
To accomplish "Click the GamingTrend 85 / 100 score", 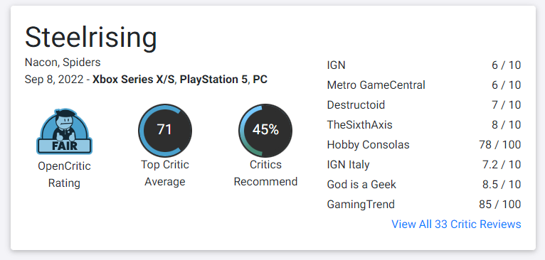I will [499, 205].
